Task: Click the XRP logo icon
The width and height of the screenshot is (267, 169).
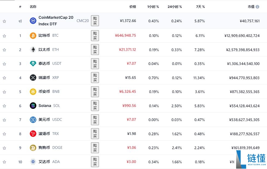Action: pyautogui.click(x=33, y=78)
